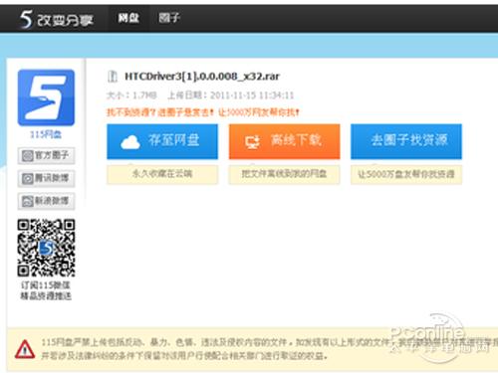
Task: Open the 官方圈子 button
Action: (46, 155)
